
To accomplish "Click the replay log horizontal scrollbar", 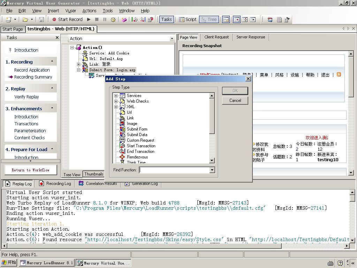I will [x=175, y=246].
